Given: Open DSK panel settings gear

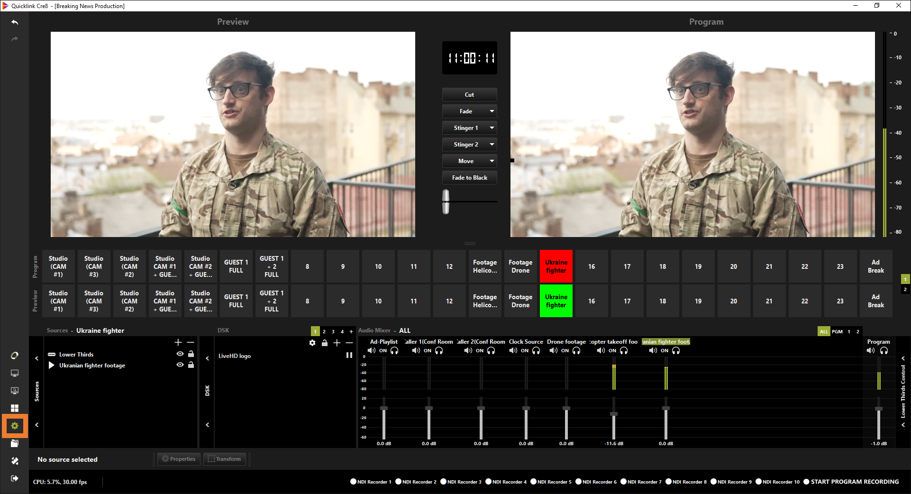Looking at the screenshot, I should coord(312,343).
